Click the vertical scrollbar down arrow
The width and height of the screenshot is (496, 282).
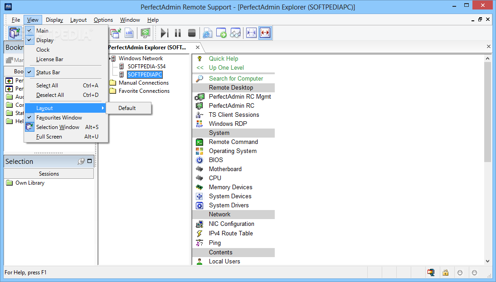tap(487, 261)
